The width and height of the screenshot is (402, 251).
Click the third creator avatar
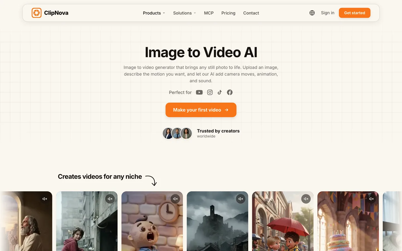(186, 133)
